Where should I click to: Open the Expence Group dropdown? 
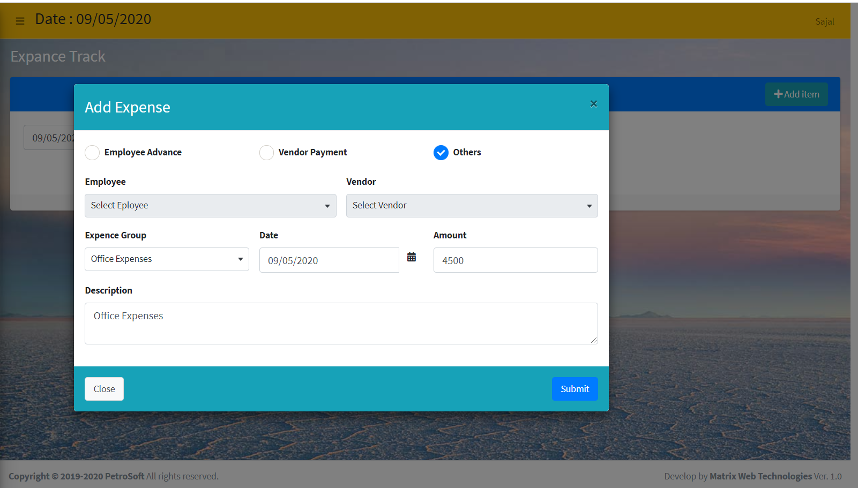(x=167, y=259)
